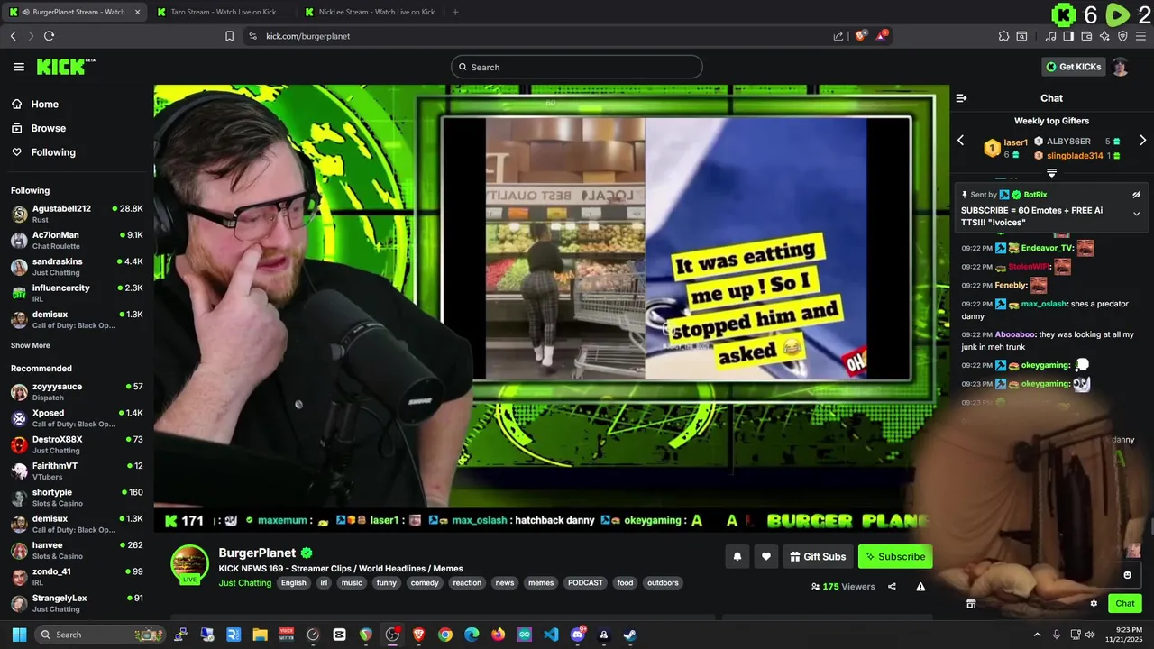Open the KICKs shop icon in chat
Viewport: 1154px width, 649px height.
click(971, 604)
